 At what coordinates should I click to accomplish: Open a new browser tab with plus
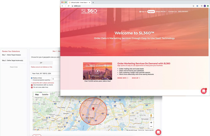tap(93, 3)
